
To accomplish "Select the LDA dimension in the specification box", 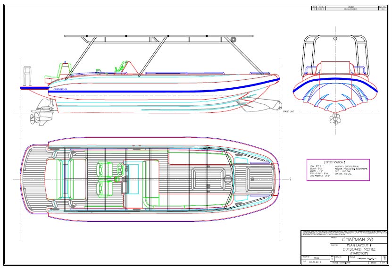I will [x=317, y=166].
